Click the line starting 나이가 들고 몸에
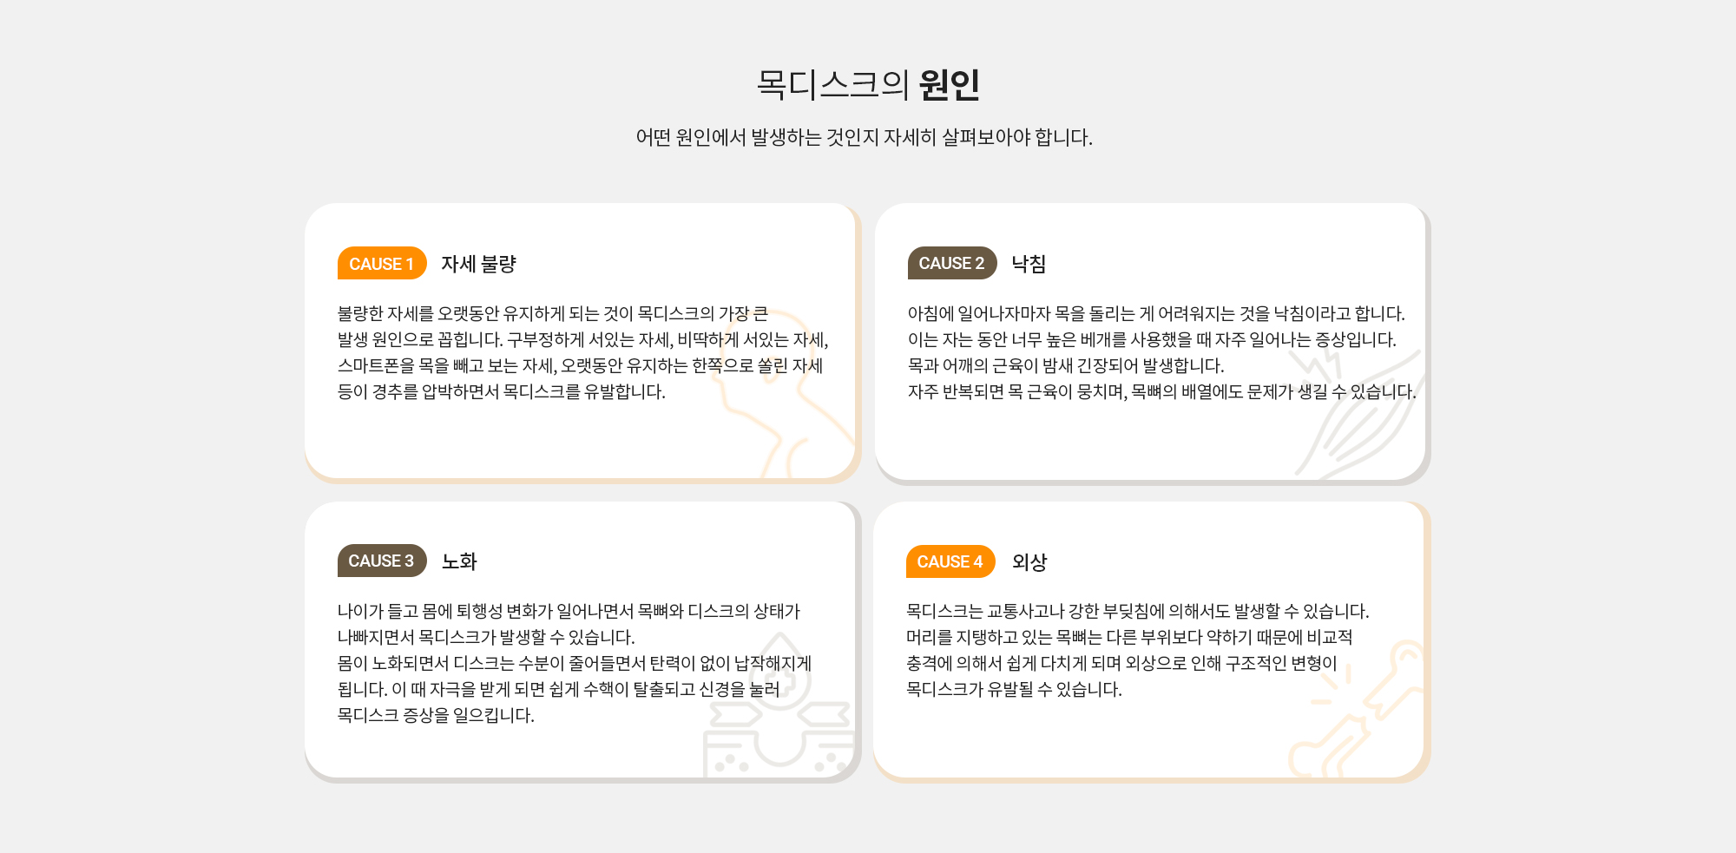Viewport: 1736px width, 853px height. click(x=569, y=611)
